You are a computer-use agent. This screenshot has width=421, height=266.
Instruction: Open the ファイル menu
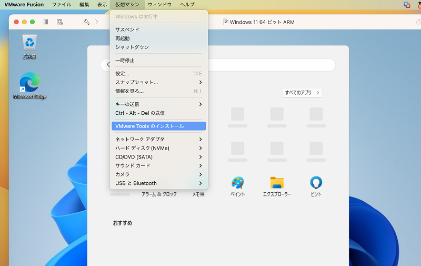click(x=62, y=5)
